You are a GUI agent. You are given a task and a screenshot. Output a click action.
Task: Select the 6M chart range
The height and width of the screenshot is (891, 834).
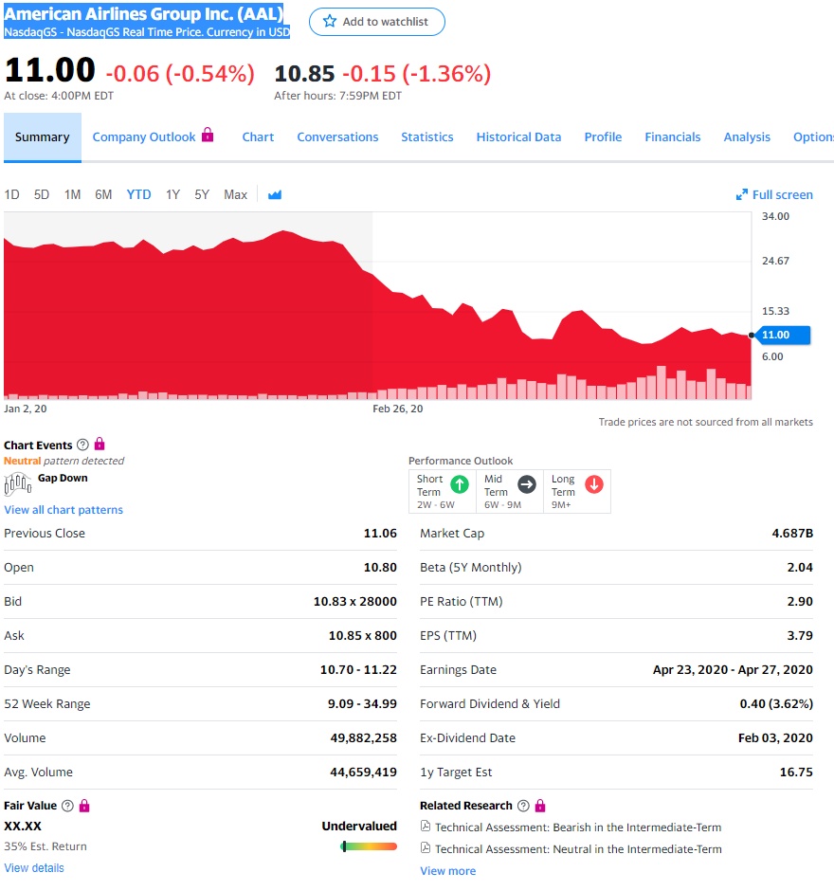(x=103, y=195)
